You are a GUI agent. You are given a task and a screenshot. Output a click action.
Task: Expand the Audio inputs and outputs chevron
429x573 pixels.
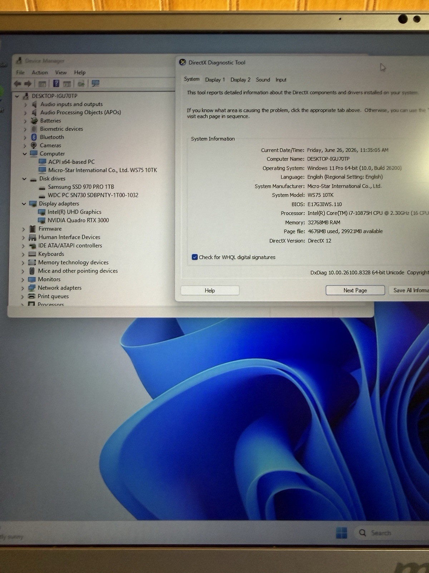(x=25, y=105)
